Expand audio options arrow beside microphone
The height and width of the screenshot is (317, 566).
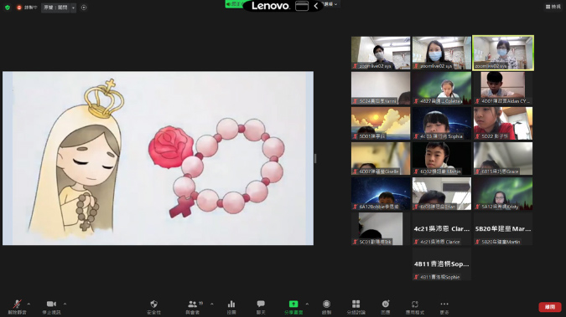pyautogui.click(x=29, y=304)
